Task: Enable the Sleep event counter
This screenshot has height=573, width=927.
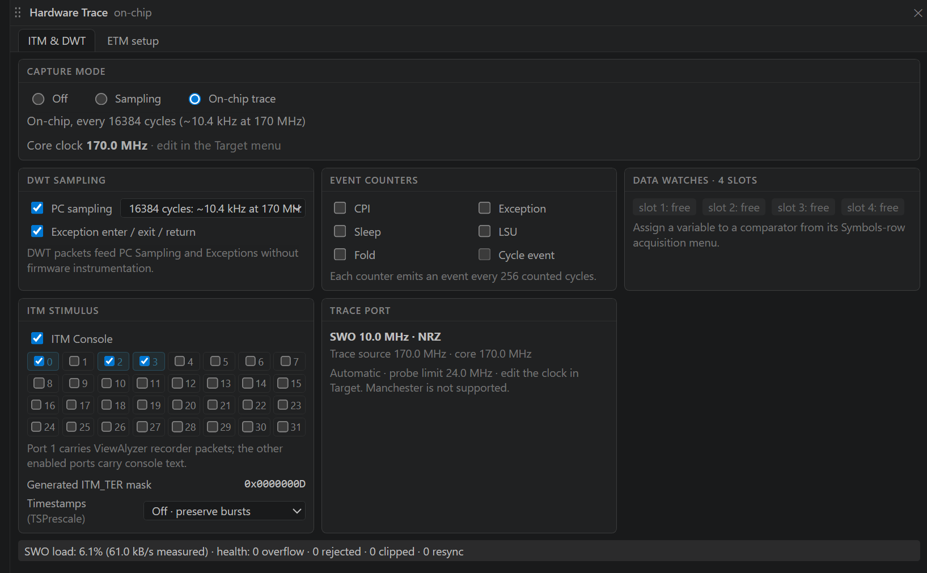Action: click(x=340, y=231)
